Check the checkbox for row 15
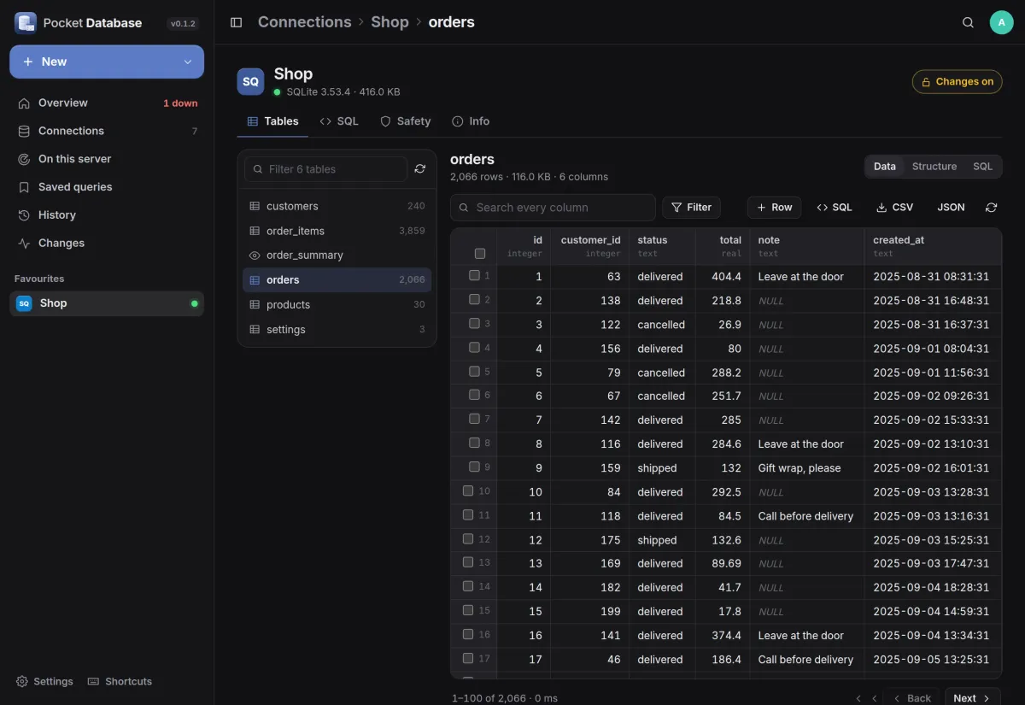1025x705 pixels. click(468, 610)
